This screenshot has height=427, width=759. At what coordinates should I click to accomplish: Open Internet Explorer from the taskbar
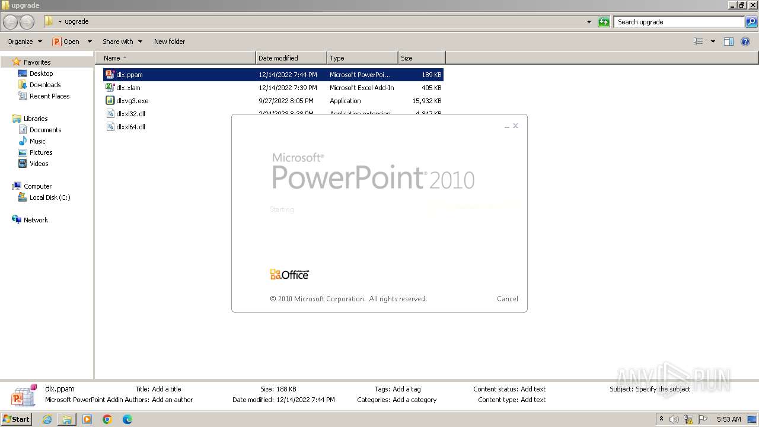pos(47,419)
